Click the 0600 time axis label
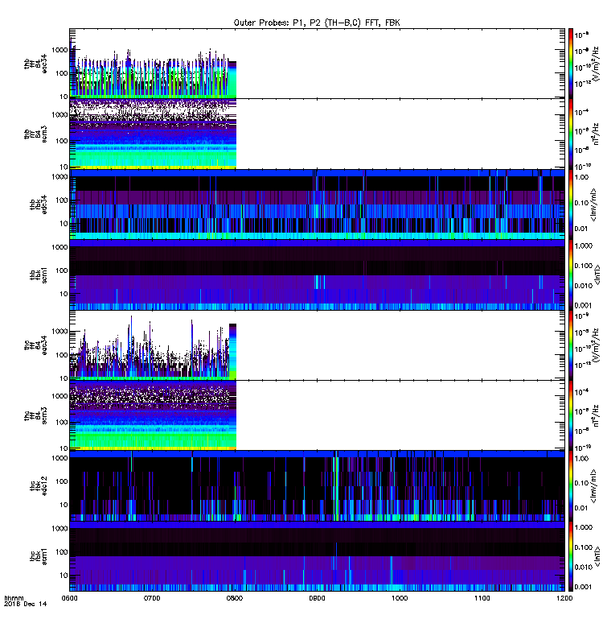Viewport: 603px width, 644px height. [69, 598]
